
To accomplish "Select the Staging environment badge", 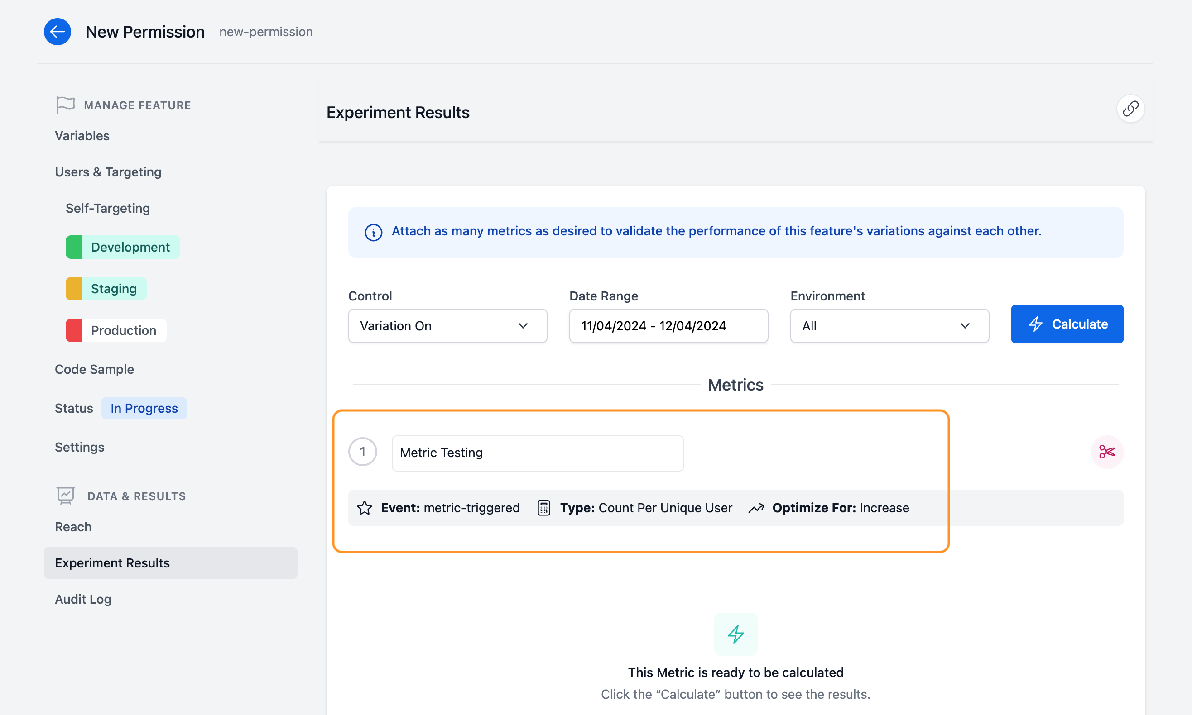I will point(105,288).
